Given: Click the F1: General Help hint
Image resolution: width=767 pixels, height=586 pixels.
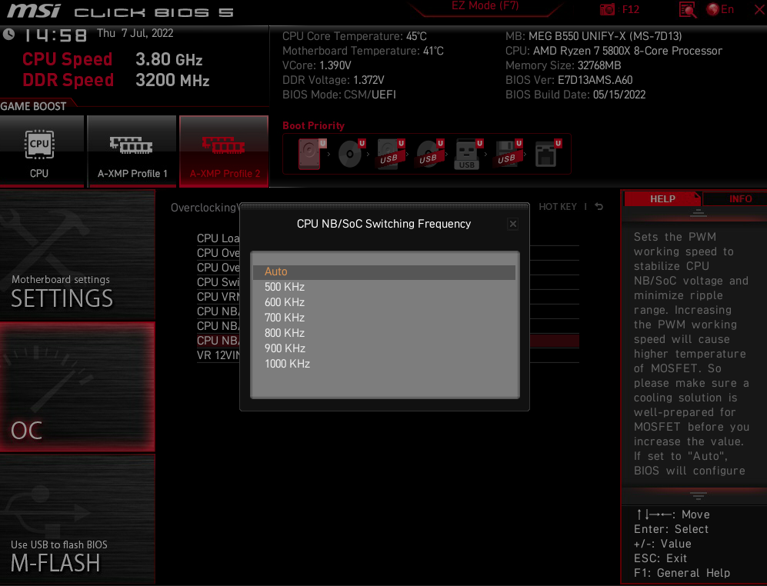Looking at the screenshot, I should click(x=682, y=573).
